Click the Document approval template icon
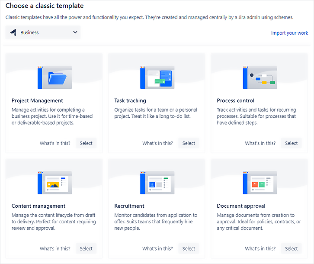 260,183
